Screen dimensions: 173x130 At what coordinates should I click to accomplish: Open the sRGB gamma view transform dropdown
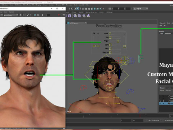(78, 23)
